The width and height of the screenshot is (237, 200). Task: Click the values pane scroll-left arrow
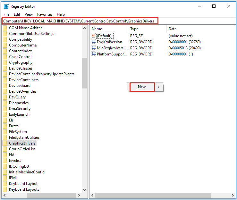coord(92,195)
